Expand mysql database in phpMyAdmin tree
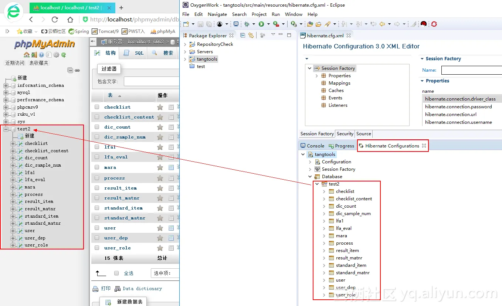The height and width of the screenshot is (306, 502). [x=6, y=93]
